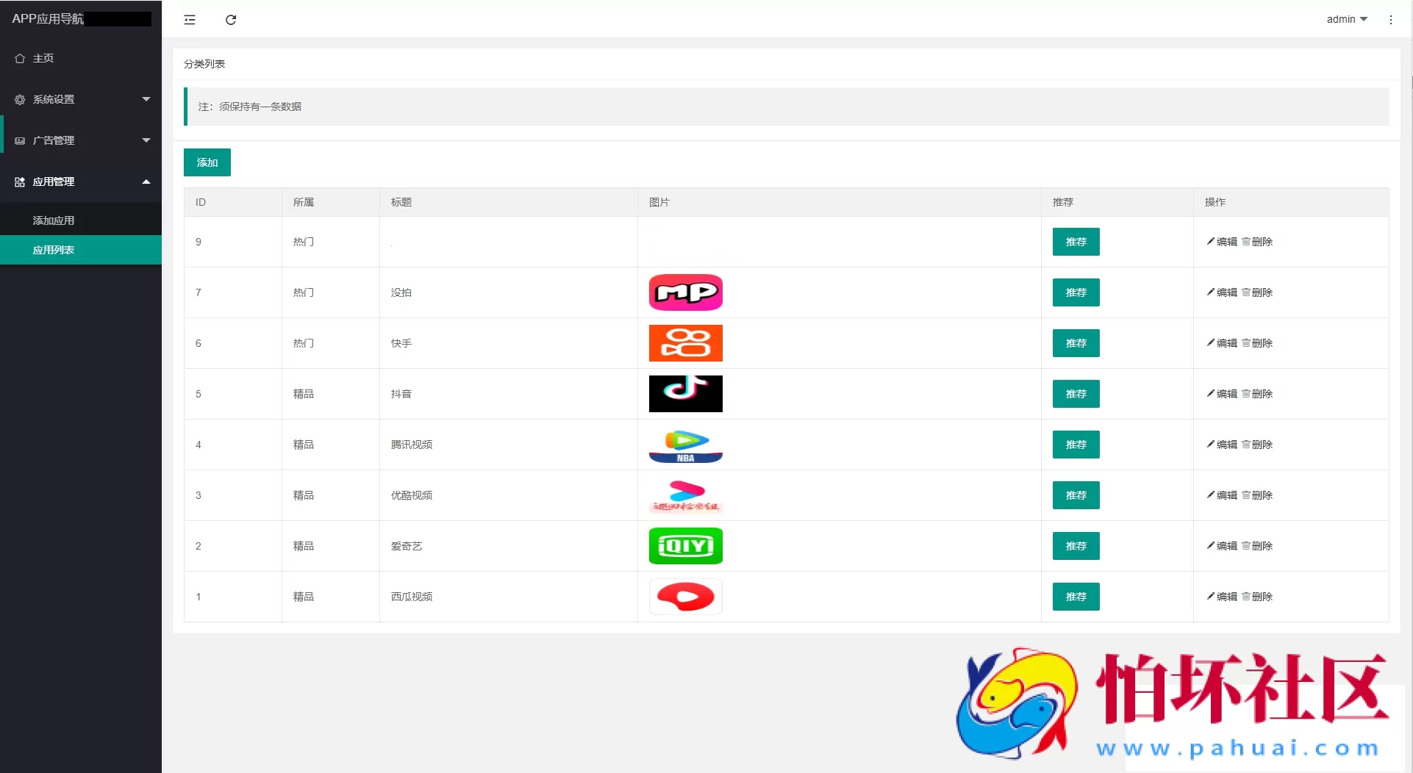The width and height of the screenshot is (1413, 773).
Task: Click the 主页 home icon in the sidebar
Action: point(20,58)
